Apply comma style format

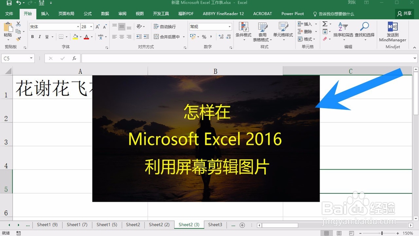[x=211, y=37]
